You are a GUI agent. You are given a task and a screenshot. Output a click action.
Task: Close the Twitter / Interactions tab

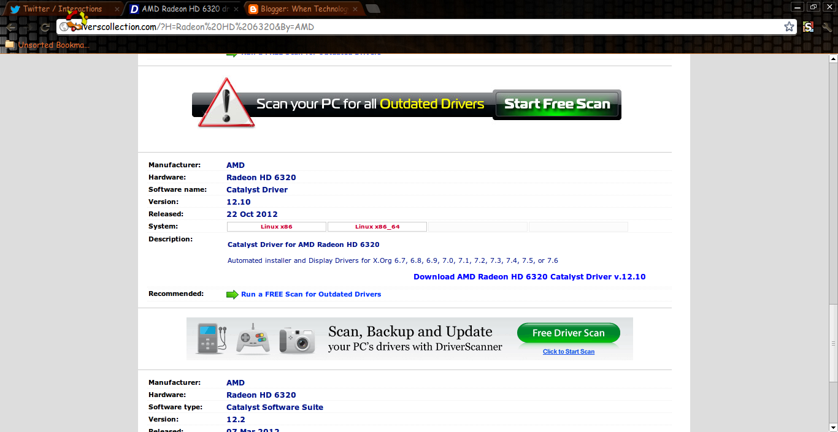coord(117,9)
